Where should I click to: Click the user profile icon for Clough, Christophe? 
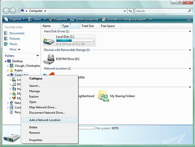[x=12, y=66]
